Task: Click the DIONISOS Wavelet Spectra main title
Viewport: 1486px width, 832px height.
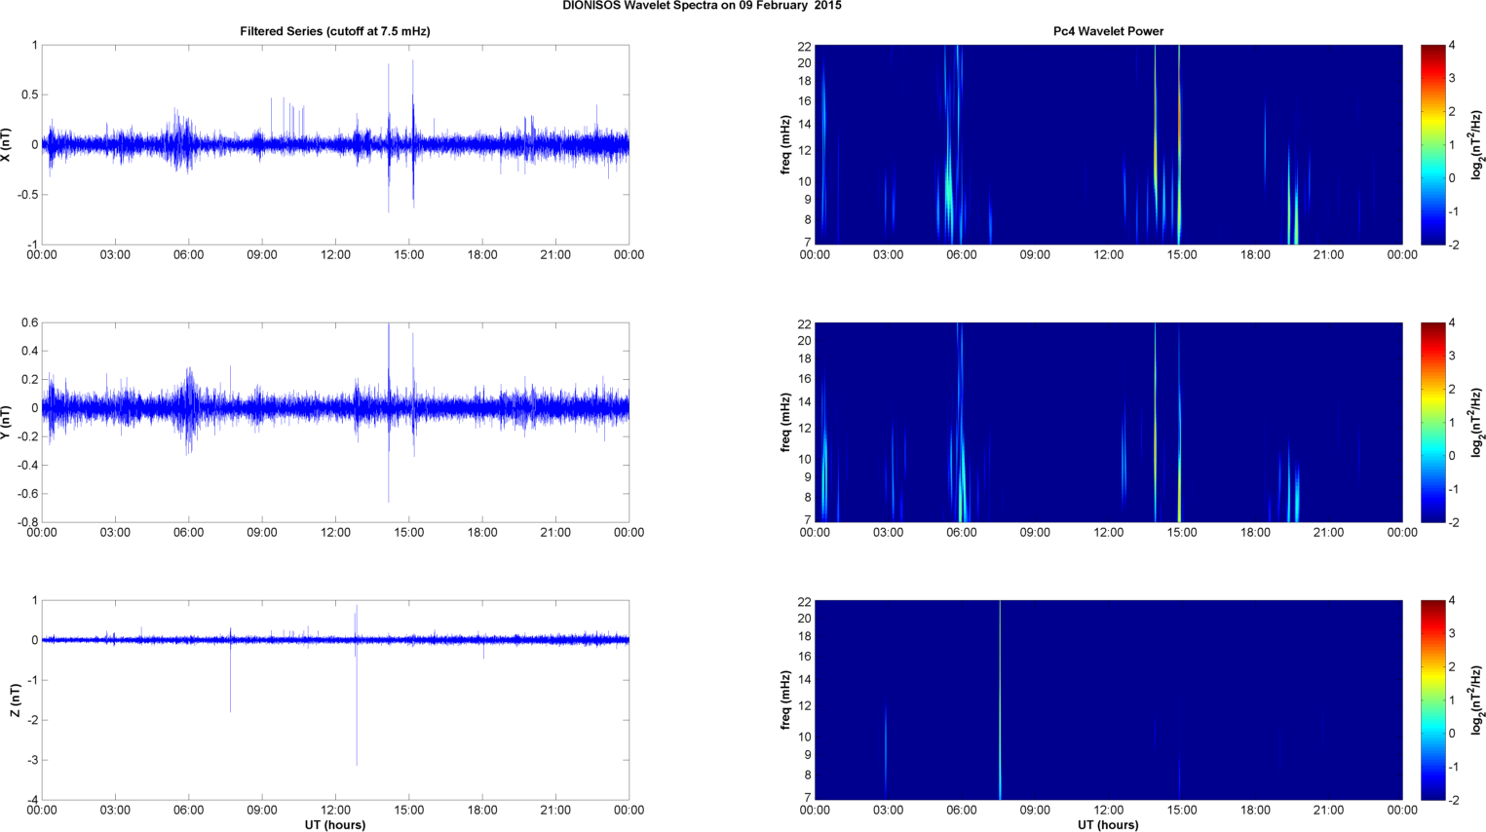Action: (x=702, y=6)
